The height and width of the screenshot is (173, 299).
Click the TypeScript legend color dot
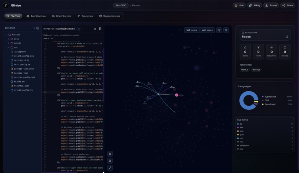(x=263, y=97)
